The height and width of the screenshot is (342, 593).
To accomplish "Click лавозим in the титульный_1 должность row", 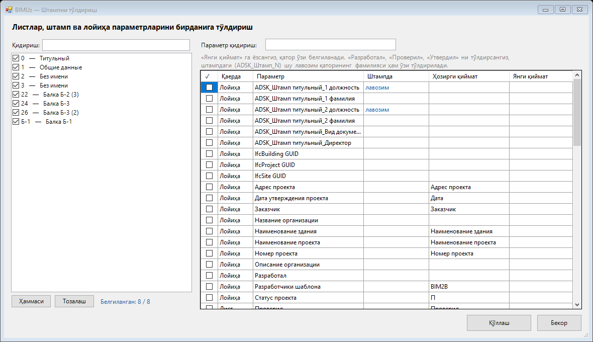I will pyautogui.click(x=377, y=88).
